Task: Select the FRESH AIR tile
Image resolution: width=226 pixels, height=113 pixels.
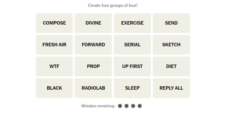Action: [x=54, y=45]
